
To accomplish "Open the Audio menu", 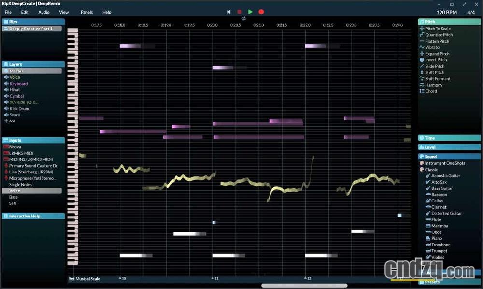I will coord(43,12).
